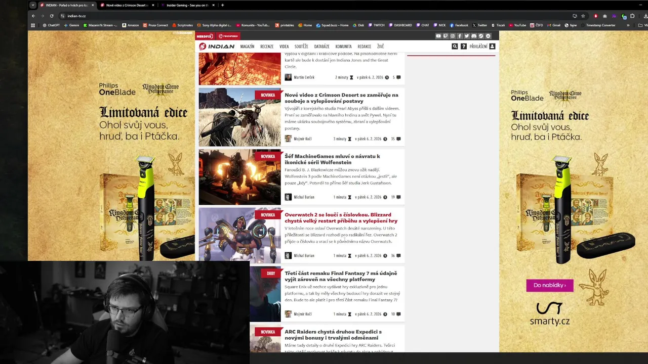Open the Crimson Desert article headline
The height and width of the screenshot is (364, 648).
(341, 98)
